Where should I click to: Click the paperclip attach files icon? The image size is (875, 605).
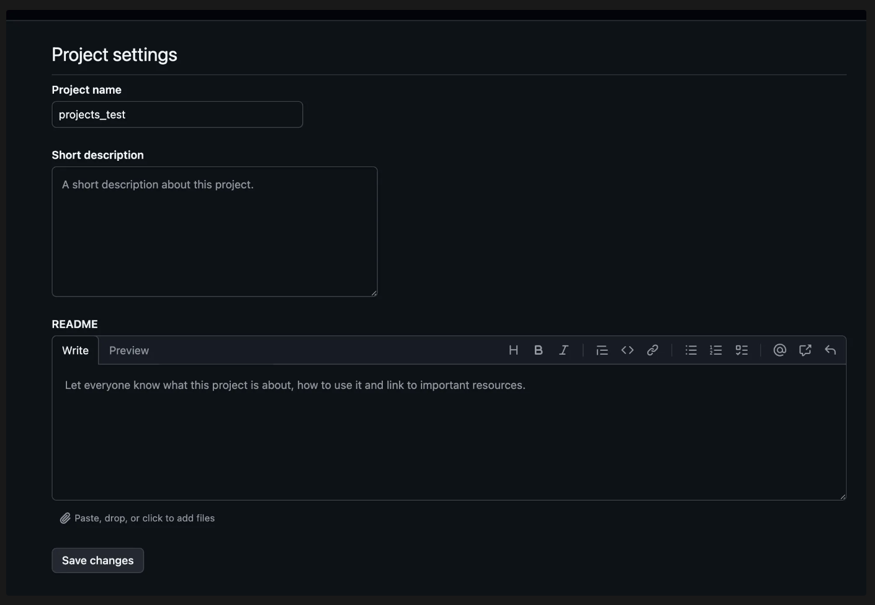click(65, 517)
